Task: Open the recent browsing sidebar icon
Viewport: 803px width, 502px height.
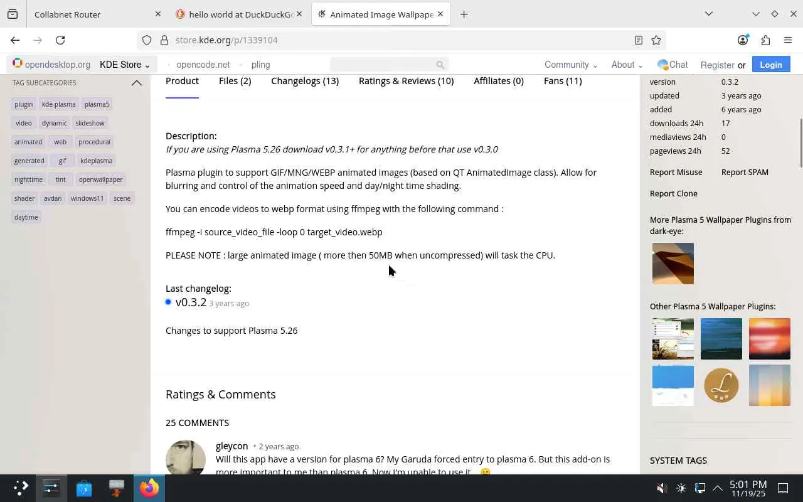Action: (x=13, y=14)
